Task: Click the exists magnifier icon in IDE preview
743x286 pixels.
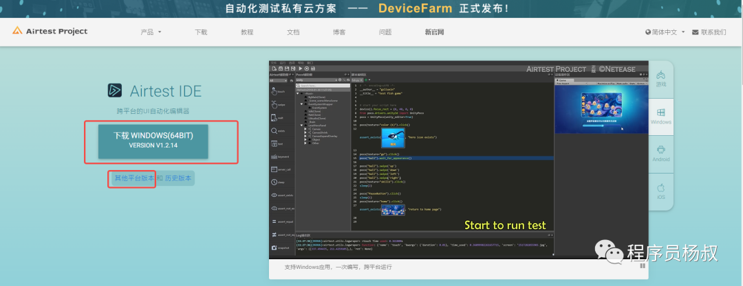Action: (x=274, y=130)
